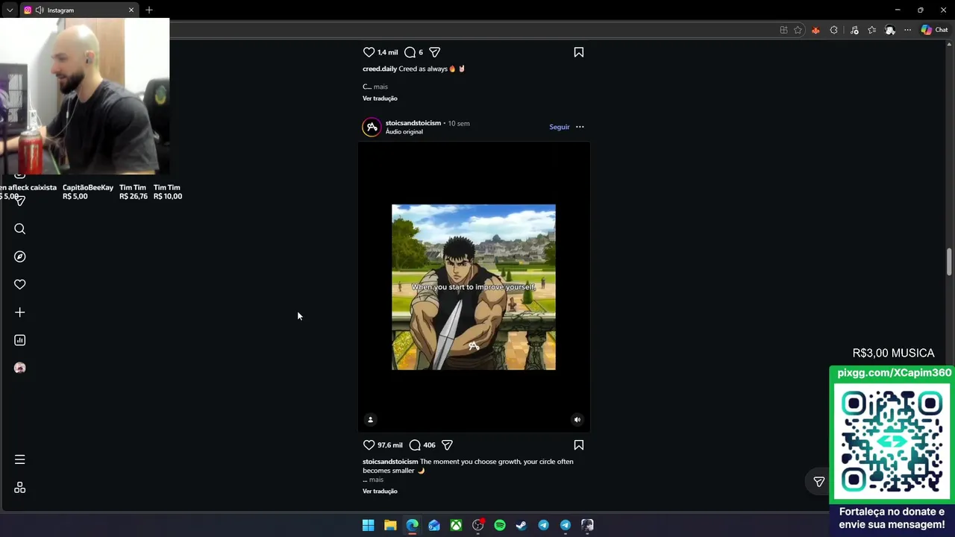Screen dimensions: 955x537
Task: Open the MetaMask fox extension
Action: (x=815, y=30)
